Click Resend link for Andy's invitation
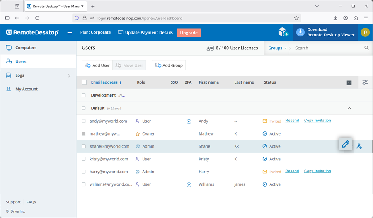373x218 pixels. [292, 121]
